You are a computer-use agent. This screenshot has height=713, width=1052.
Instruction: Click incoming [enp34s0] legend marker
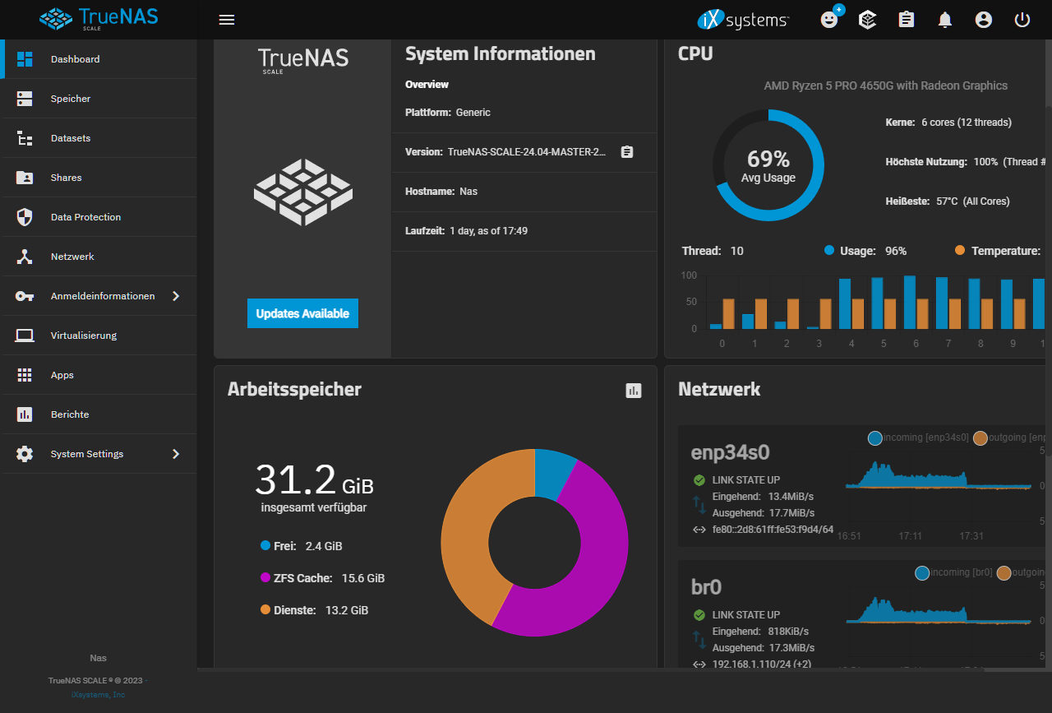click(x=875, y=438)
